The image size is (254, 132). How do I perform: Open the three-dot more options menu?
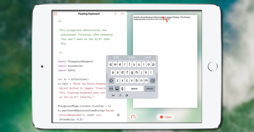pos(122,14)
